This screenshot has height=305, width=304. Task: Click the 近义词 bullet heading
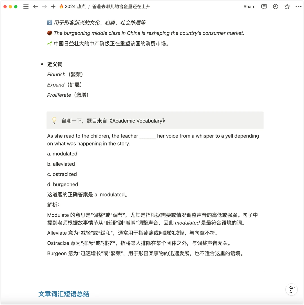(x=55, y=64)
